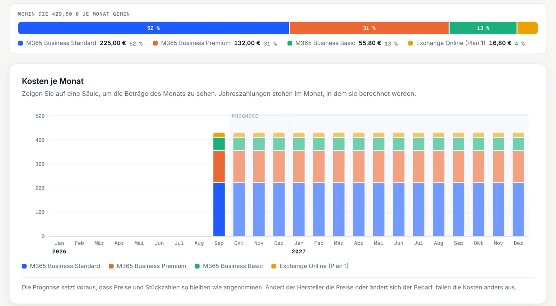Click the yellow cap of the Sep 2026 column
Viewport: 556px width, 306px height.
[219, 135]
